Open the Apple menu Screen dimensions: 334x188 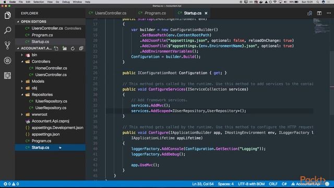(x=5, y=2)
